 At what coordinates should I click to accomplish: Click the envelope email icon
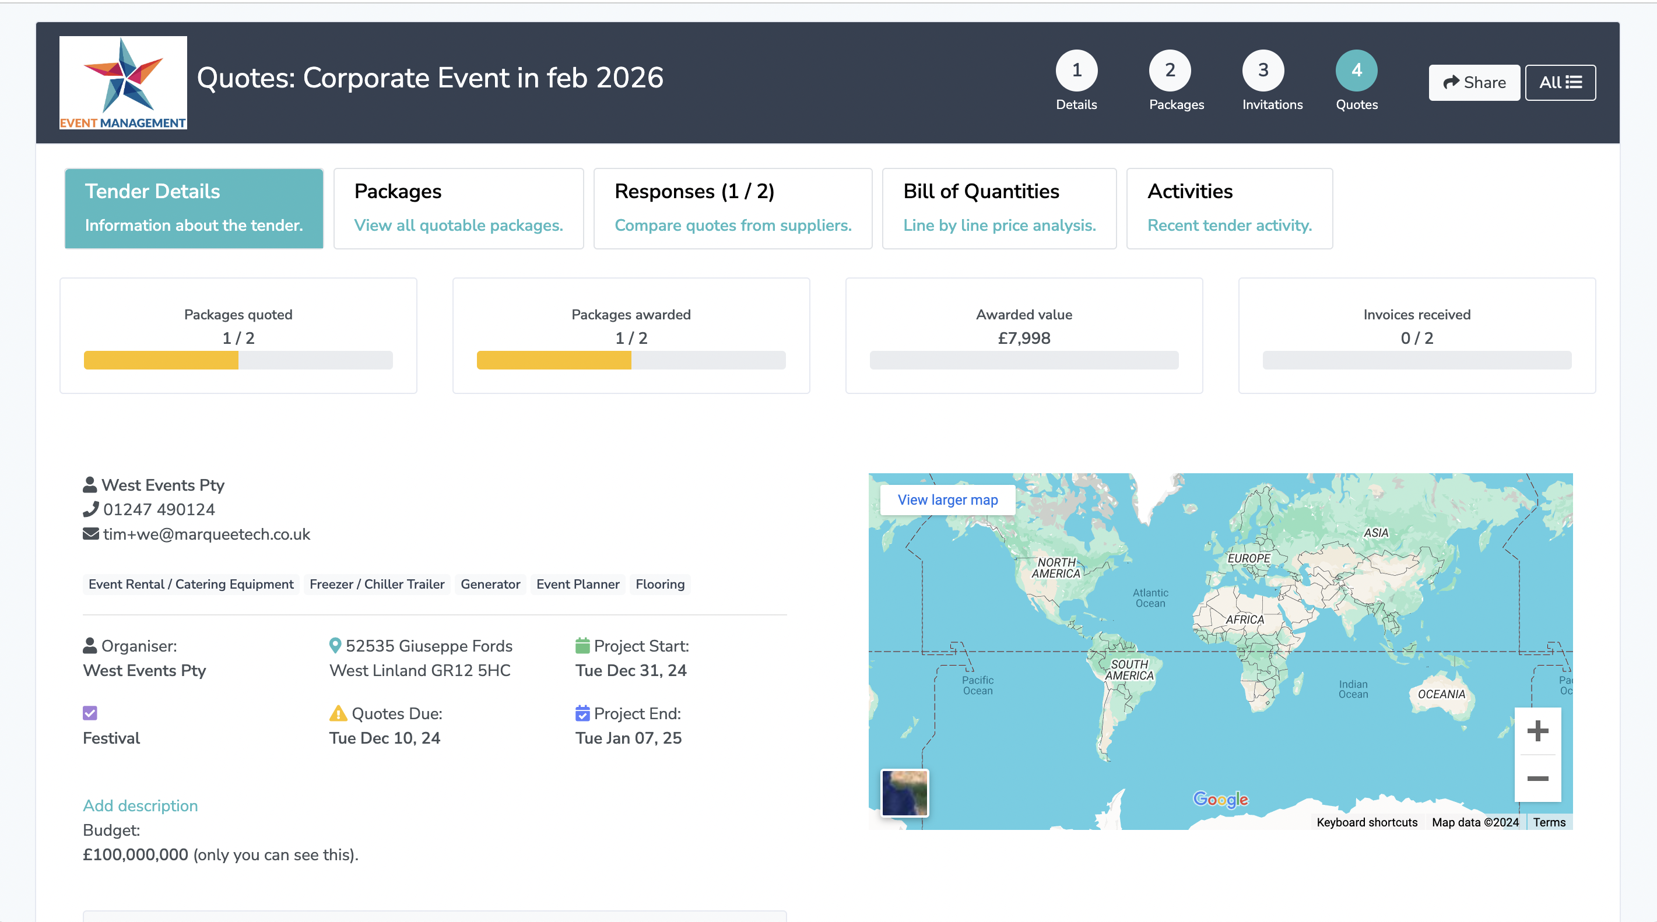[91, 534]
